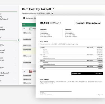Select the Phase 3 subtotal row
The height and width of the screenshot is (104, 105).
[x=71, y=61]
